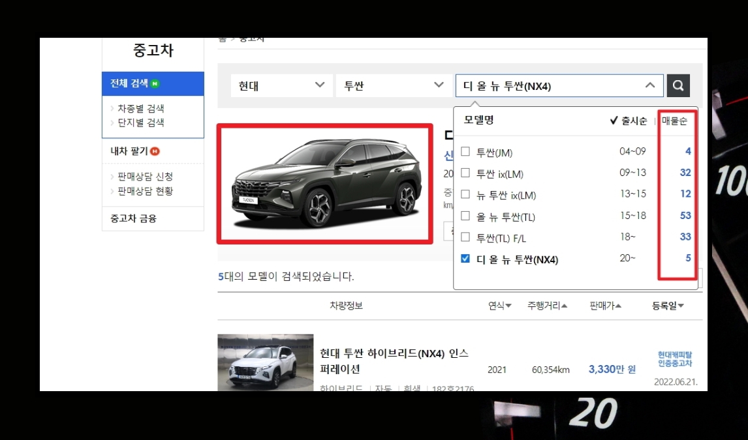
Task: Click the 중고차 sidebar heading
Action: click(x=153, y=50)
